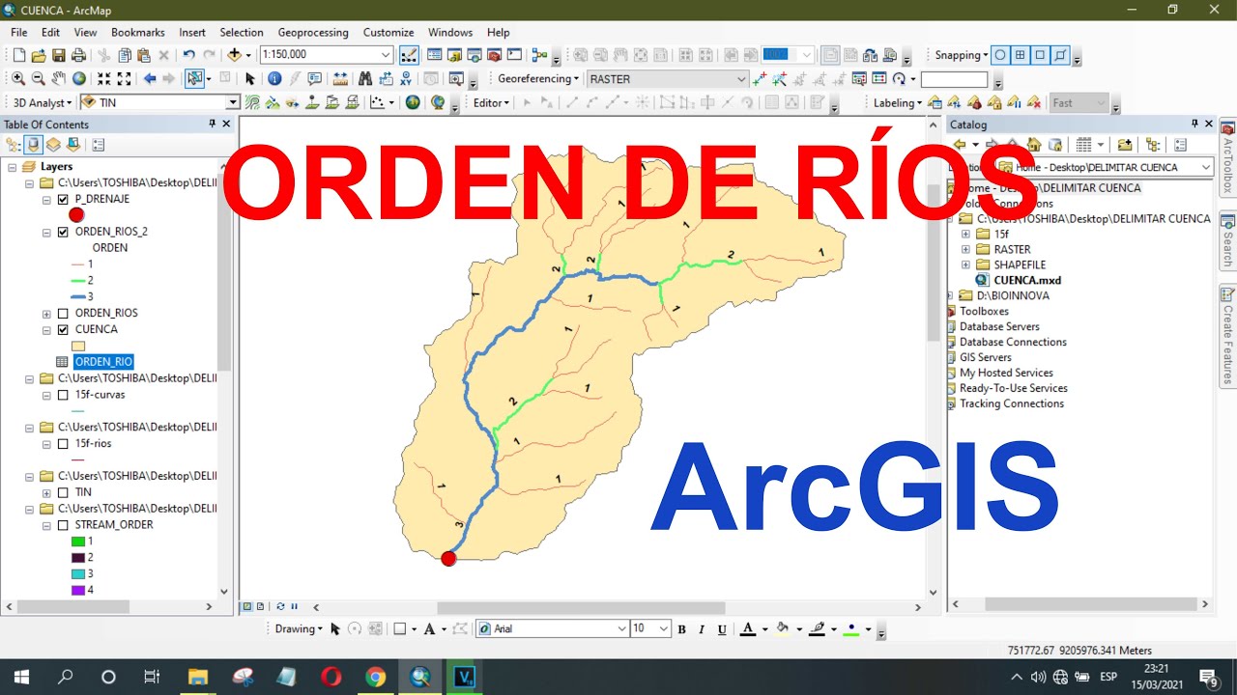Screen dimensions: 1237x695
Task: Click the Find binoculars icon
Action: pos(365,79)
